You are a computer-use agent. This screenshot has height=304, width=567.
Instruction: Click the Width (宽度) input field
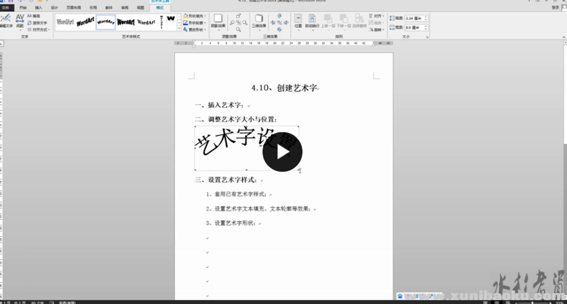415,27
